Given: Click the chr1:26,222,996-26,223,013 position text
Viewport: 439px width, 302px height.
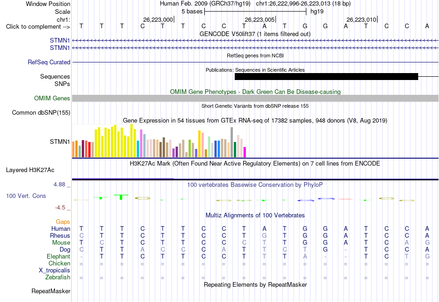Looking at the screenshot, I should [x=303, y=4].
